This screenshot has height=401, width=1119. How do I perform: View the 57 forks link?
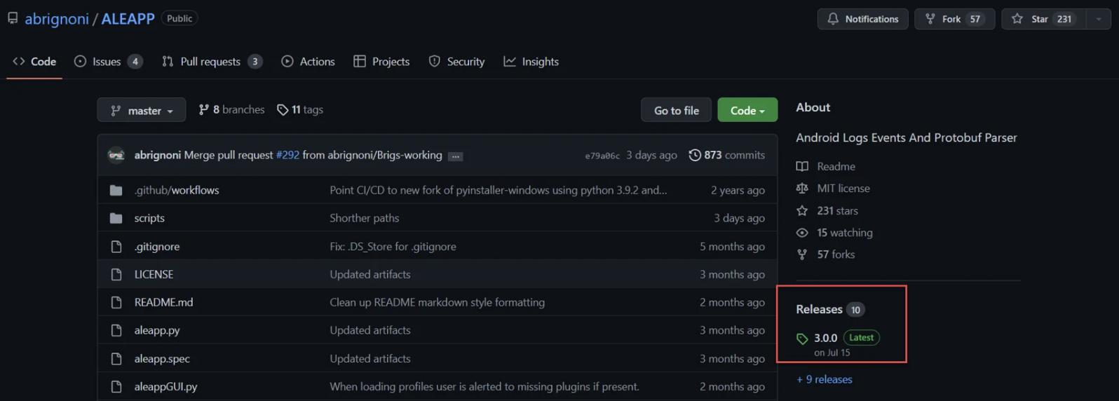pos(836,254)
